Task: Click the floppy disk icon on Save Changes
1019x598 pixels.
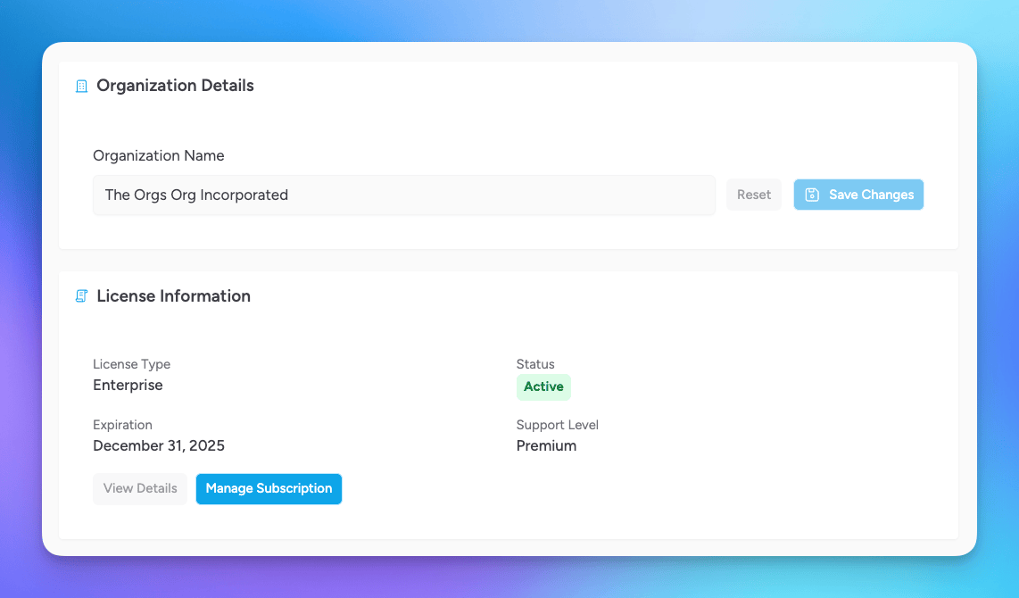Action: click(x=813, y=194)
